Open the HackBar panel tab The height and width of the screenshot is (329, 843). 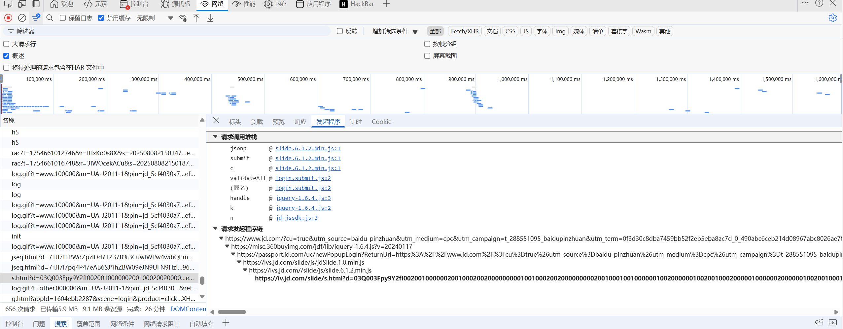pyautogui.click(x=357, y=4)
